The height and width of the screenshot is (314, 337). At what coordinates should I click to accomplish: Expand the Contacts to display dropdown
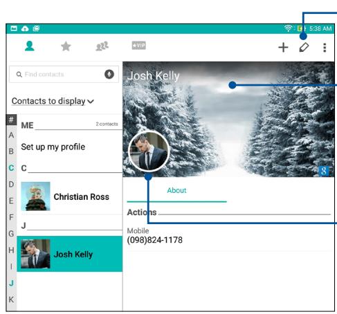pos(53,101)
